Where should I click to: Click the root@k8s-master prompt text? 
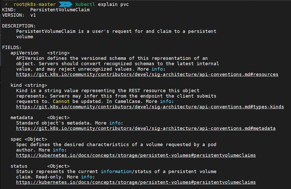(35, 4)
